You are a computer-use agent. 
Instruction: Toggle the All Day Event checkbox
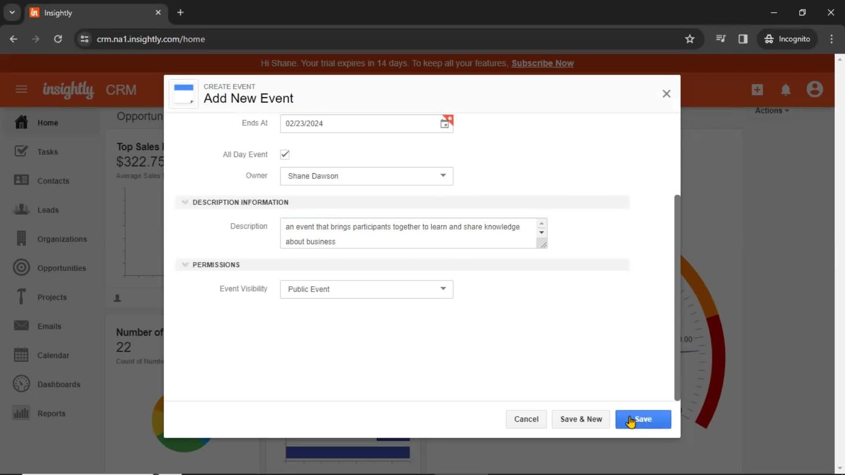coord(285,153)
